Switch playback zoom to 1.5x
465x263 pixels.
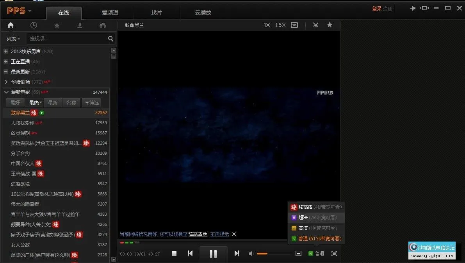pos(280,25)
